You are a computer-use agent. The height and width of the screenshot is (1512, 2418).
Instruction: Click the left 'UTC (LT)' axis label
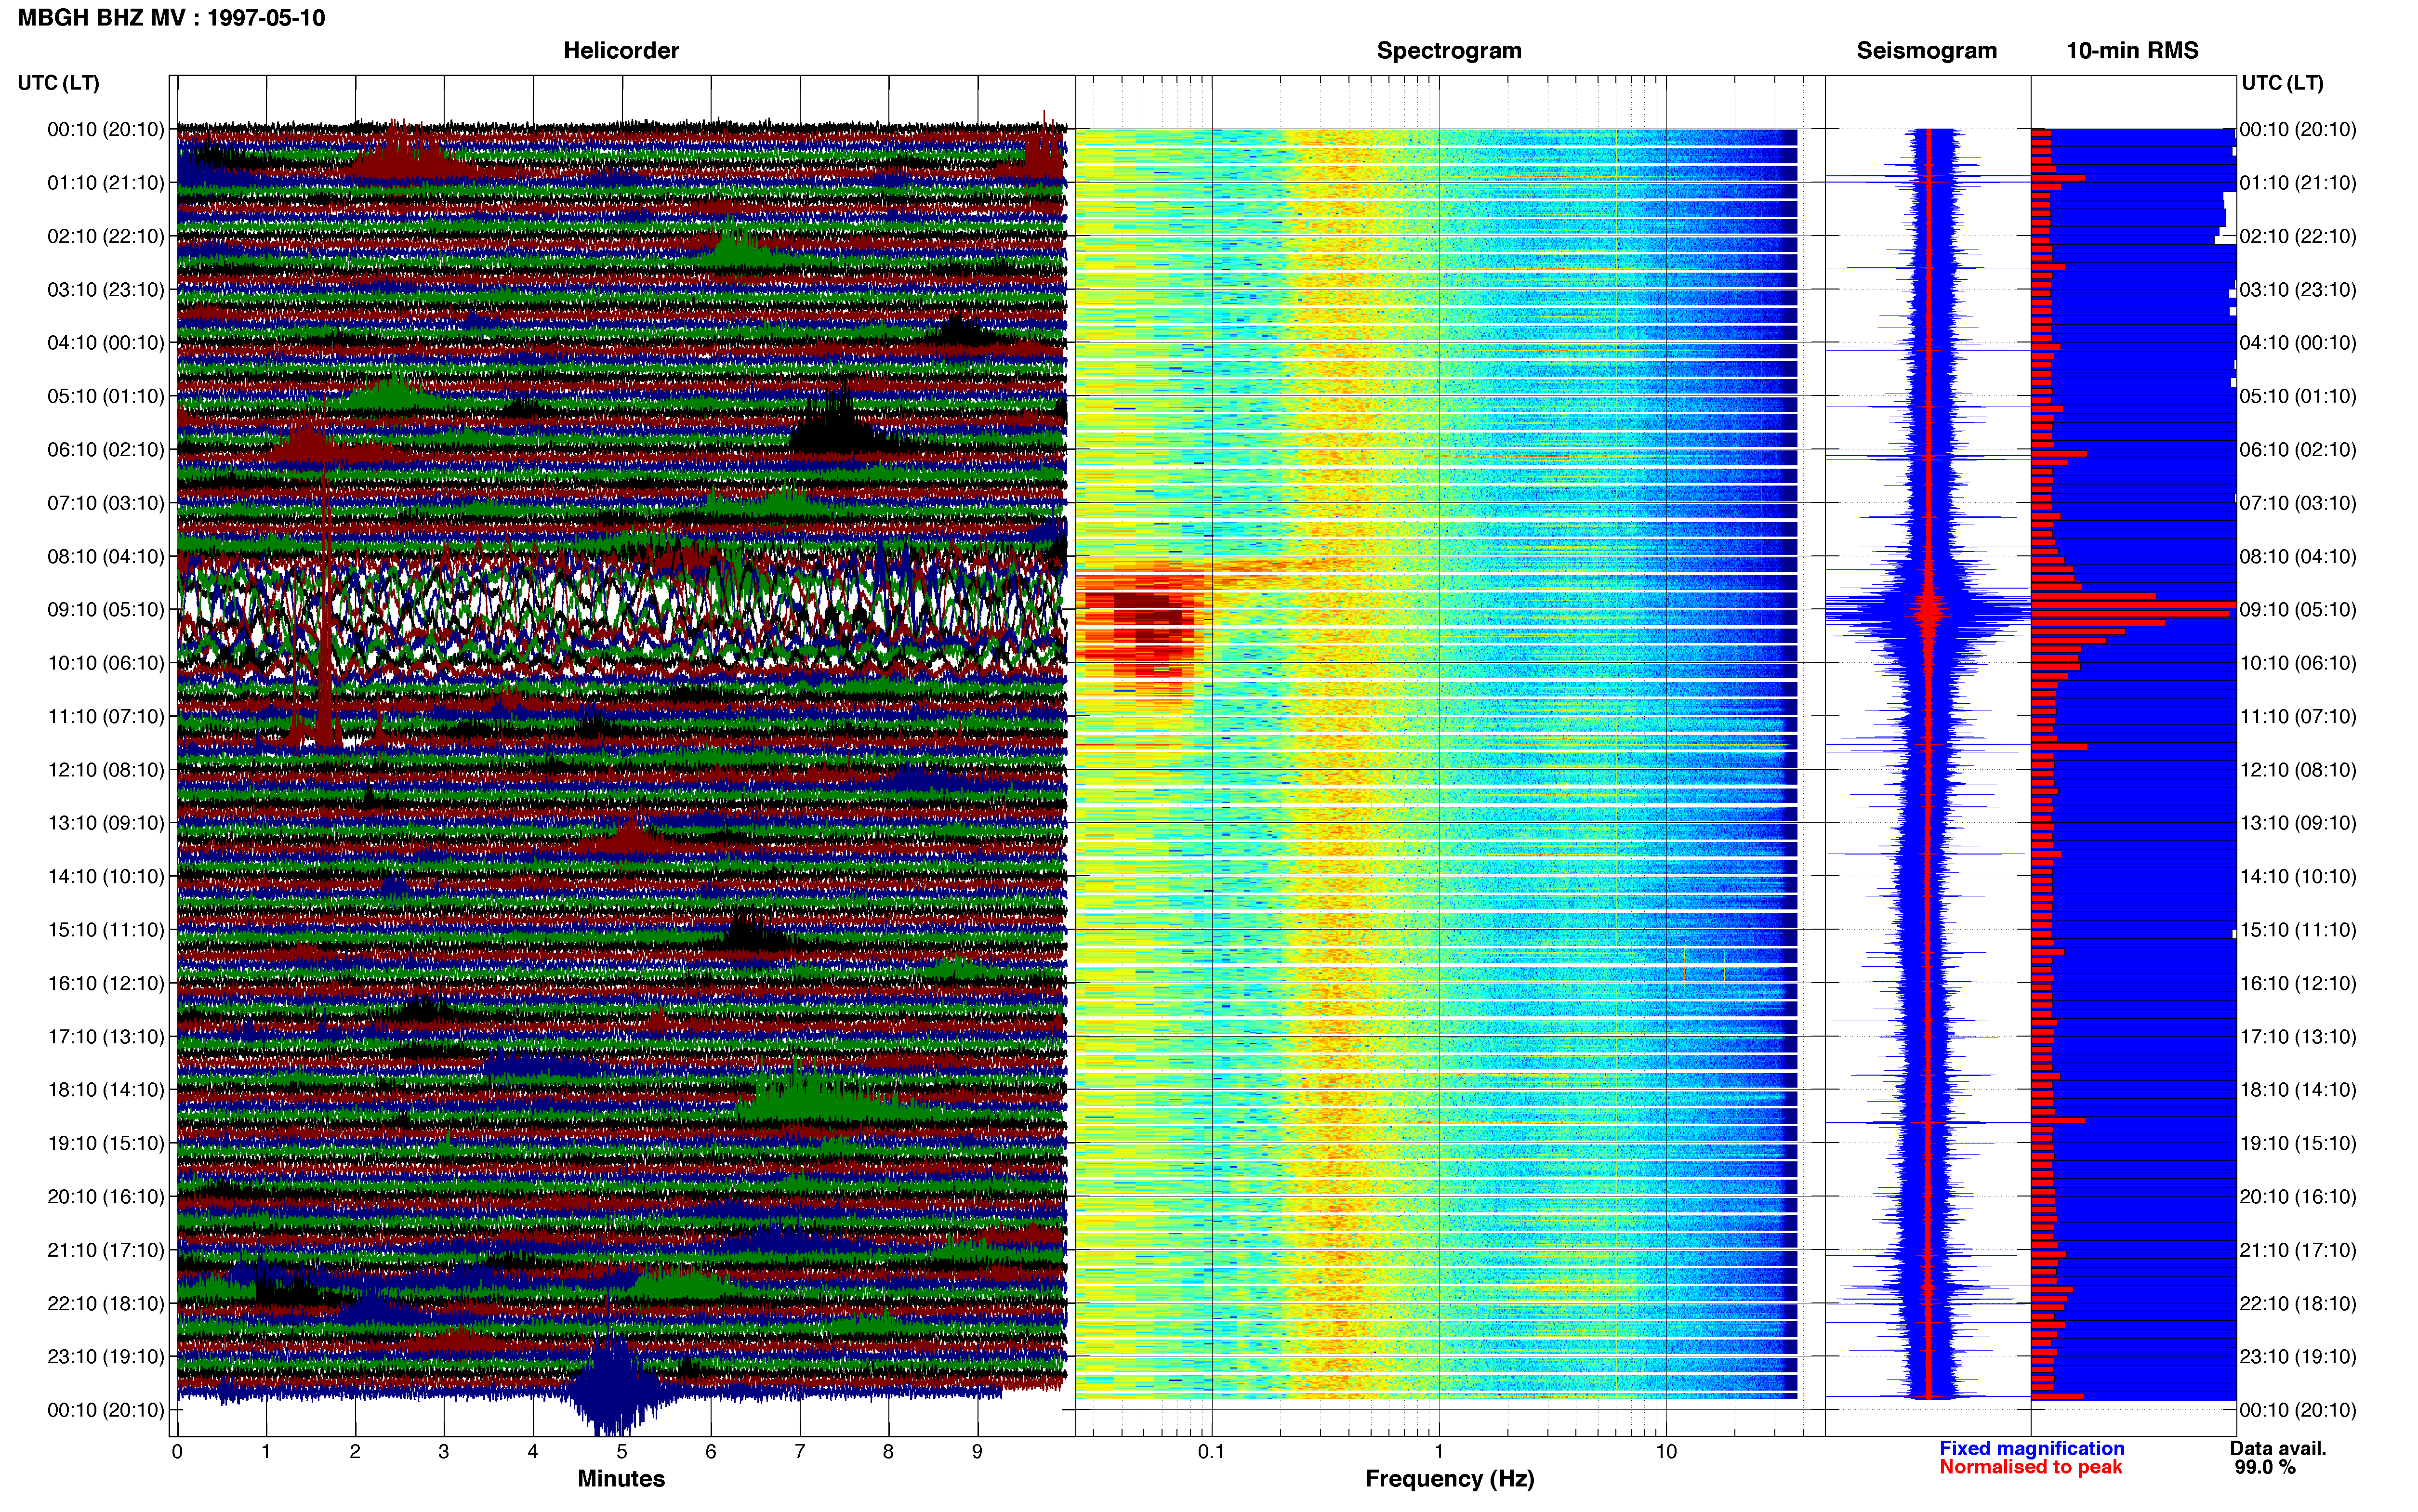tap(58, 83)
